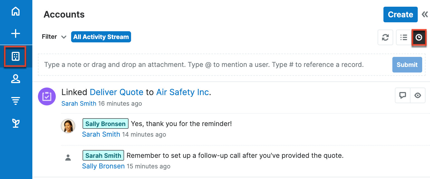Comment on the Deliver Quote activity
This screenshot has width=430, height=179.
(403, 95)
